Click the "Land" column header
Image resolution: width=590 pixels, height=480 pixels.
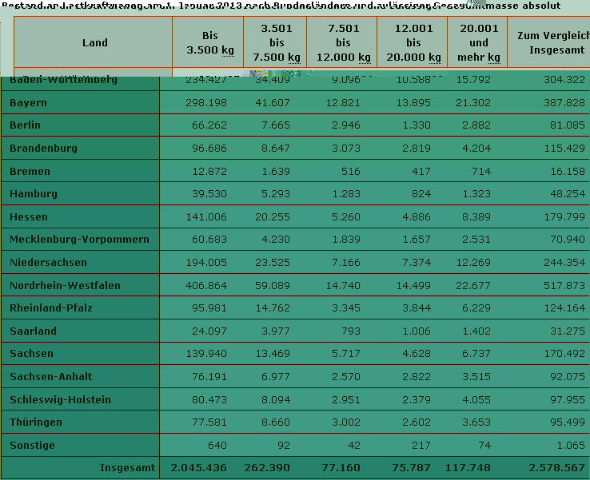pyautogui.click(x=94, y=43)
